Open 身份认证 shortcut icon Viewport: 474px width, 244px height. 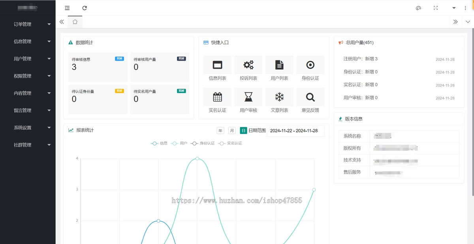(310, 65)
